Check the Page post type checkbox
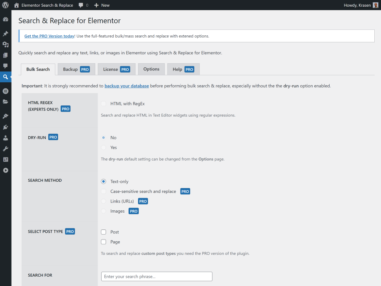This screenshot has width=381, height=286. click(x=104, y=242)
